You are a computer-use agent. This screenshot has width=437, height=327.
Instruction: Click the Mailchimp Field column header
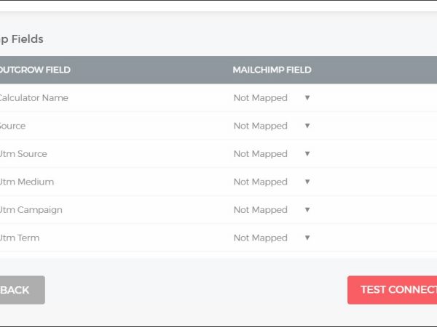tap(272, 70)
